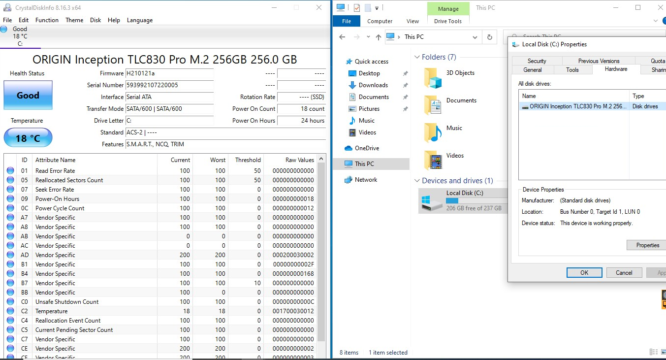Click the SMART list vertical scrollbar thumb
Viewport: 666px width, 360px height.
[x=321, y=252]
